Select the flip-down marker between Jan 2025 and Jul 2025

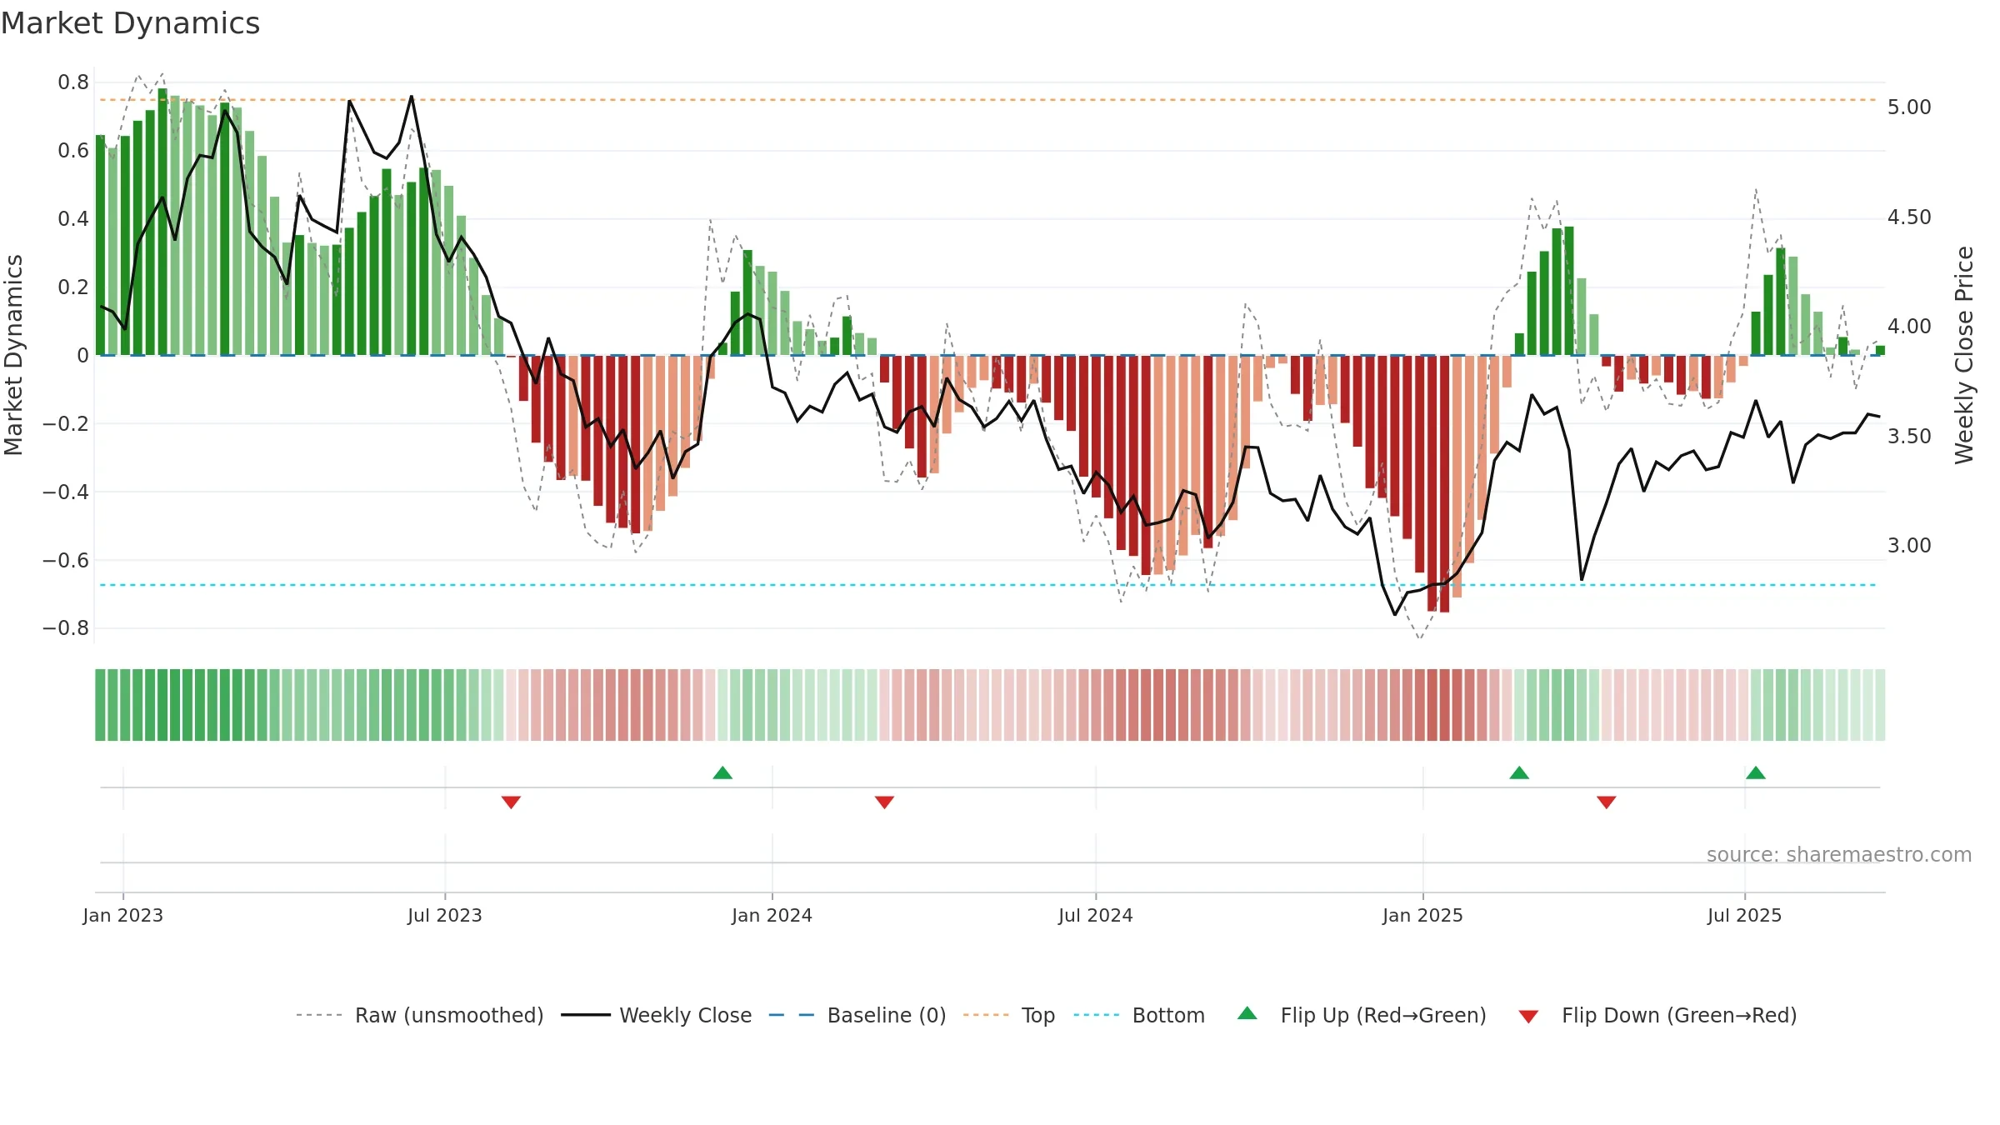1607,802
